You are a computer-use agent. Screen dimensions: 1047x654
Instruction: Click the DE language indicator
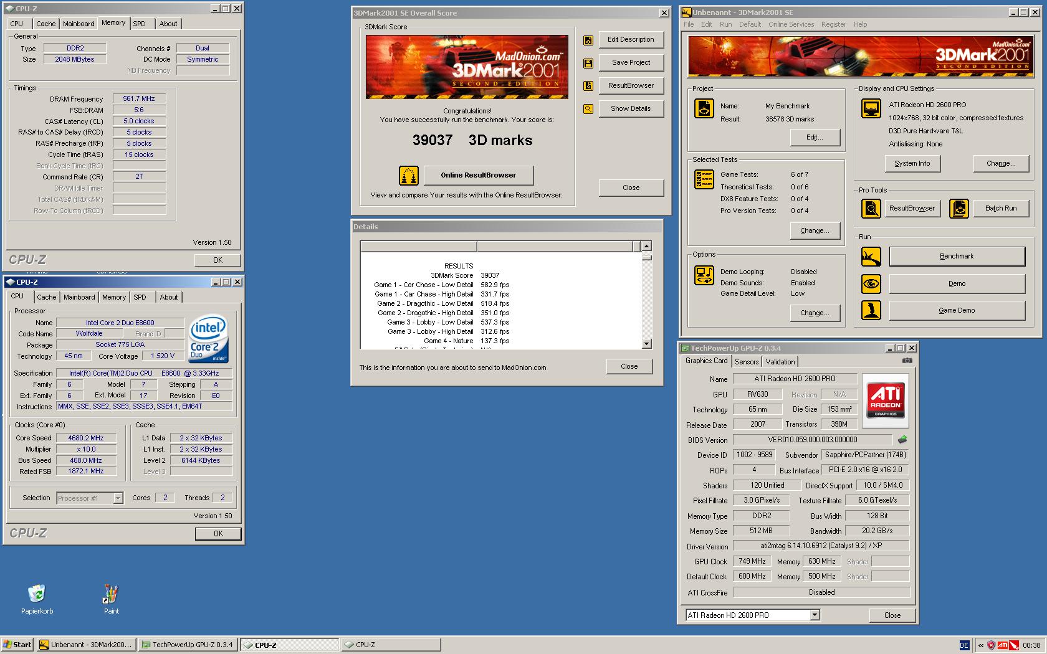964,645
